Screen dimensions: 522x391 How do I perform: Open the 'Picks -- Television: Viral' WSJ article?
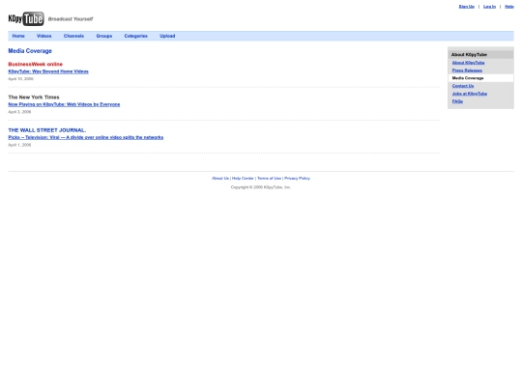coord(86,137)
